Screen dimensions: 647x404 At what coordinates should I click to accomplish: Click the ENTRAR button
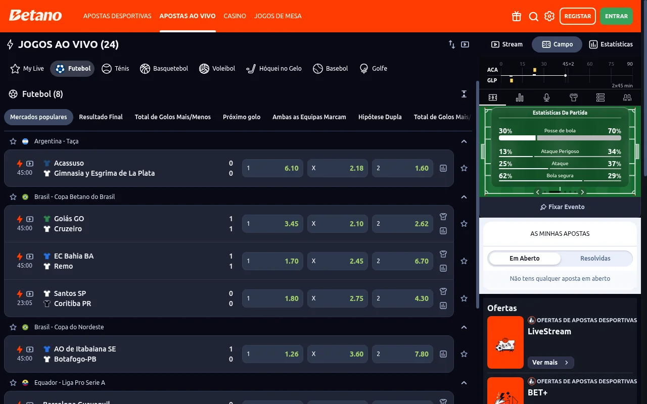[617, 16]
